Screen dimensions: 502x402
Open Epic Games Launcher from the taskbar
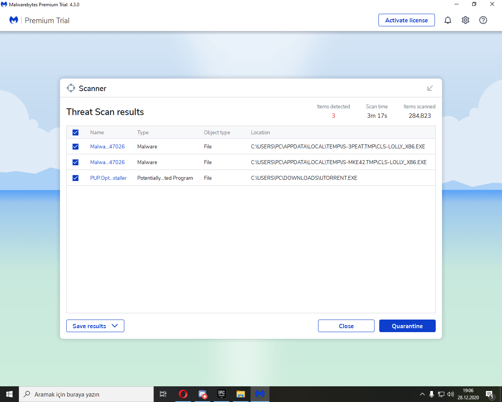(x=222, y=394)
